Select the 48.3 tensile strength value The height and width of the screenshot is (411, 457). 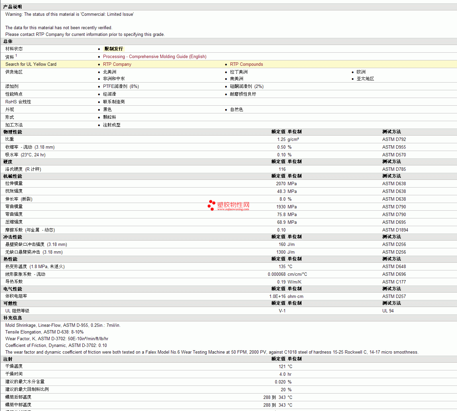tap(281, 192)
